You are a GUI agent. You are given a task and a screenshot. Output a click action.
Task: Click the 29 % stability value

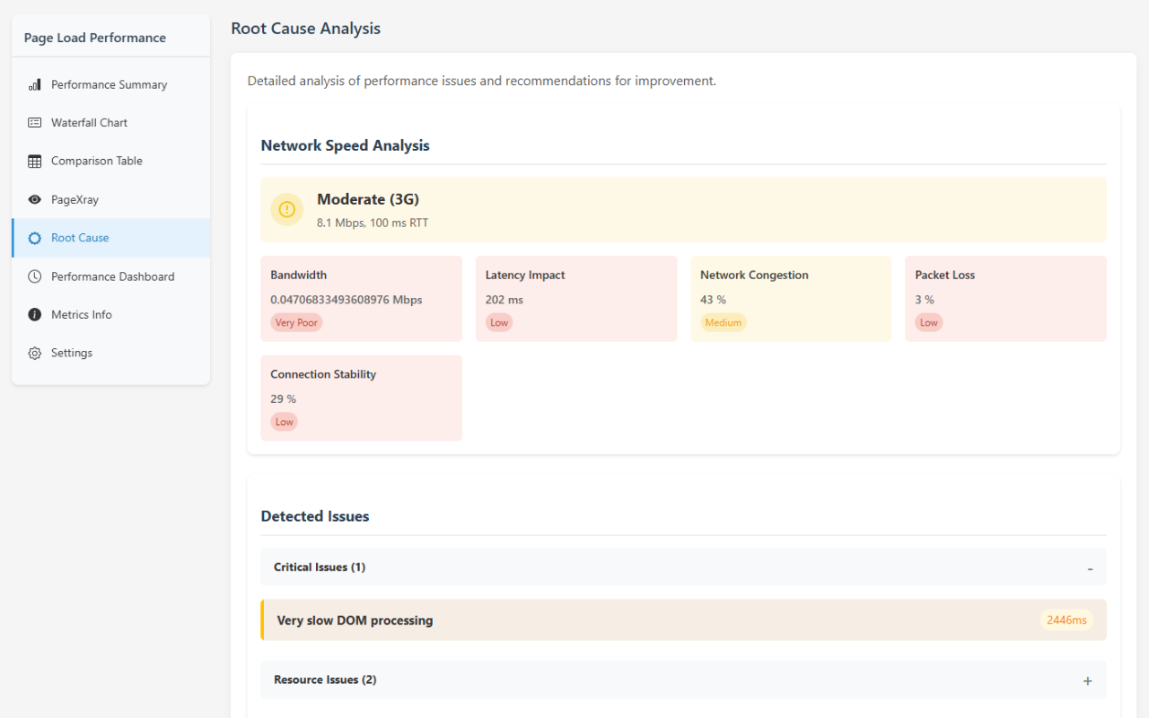point(284,398)
